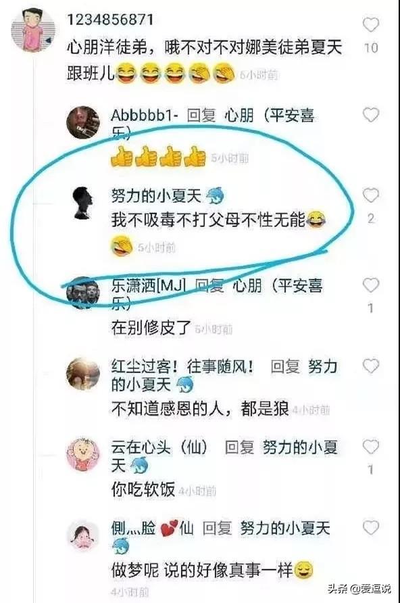Image resolution: width=400 pixels, height=603 pixels.
Task: Open 1234856871's cartoon avatar
Action: click(33, 30)
